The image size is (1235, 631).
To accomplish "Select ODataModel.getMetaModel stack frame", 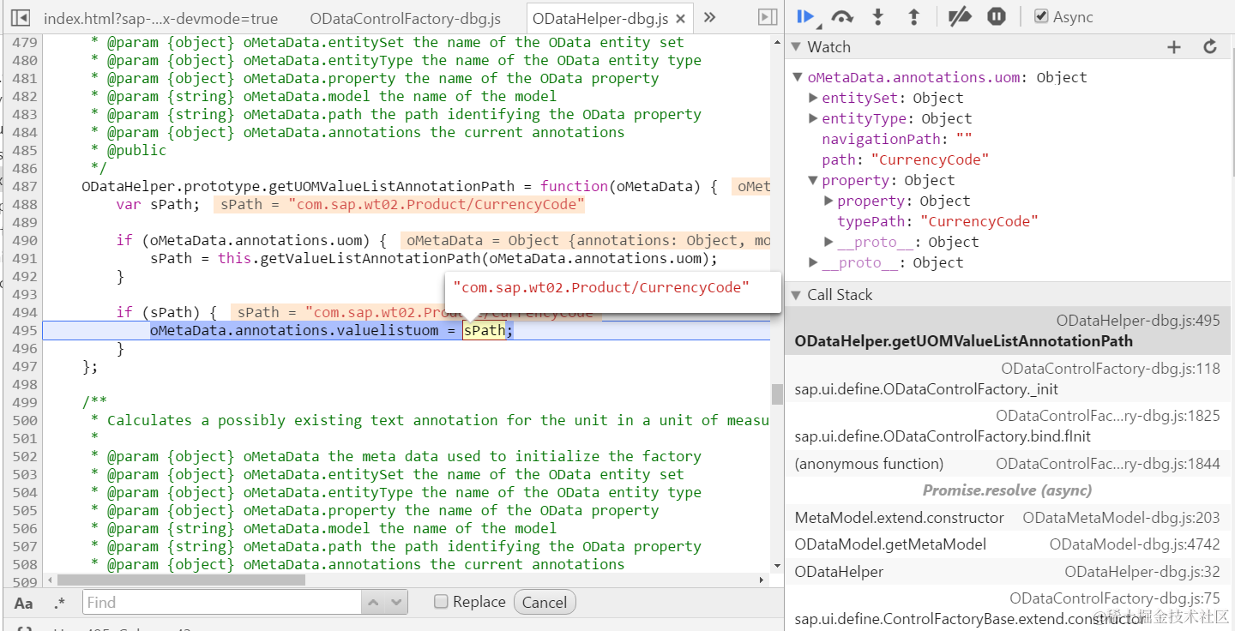I will pos(1008,544).
